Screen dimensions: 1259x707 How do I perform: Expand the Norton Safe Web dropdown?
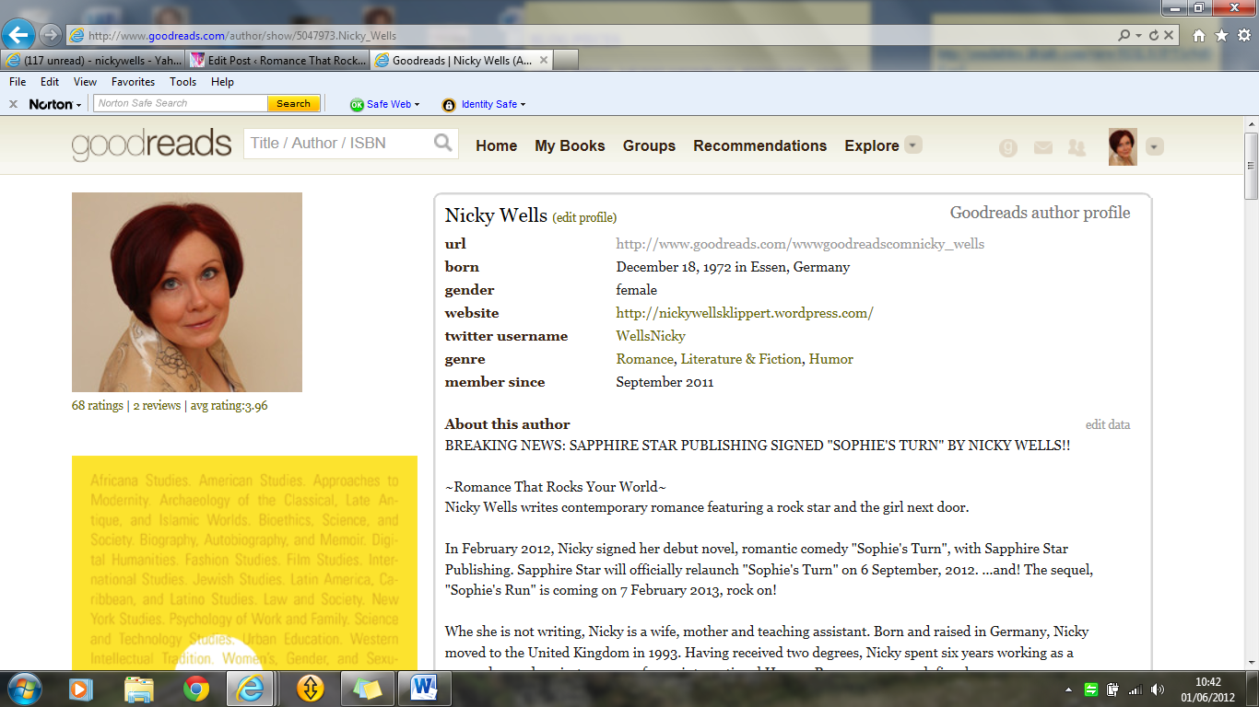(418, 105)
